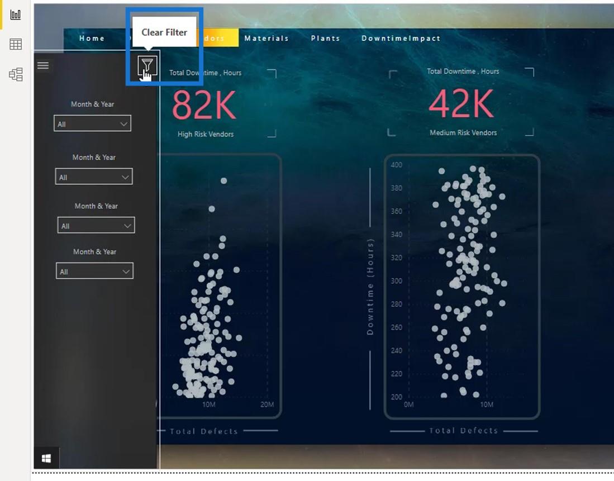The width and height of the screenshot is (614, 481).
Task: Select the 42K Medium Risk Vendors card
Action: click(461, 102)
